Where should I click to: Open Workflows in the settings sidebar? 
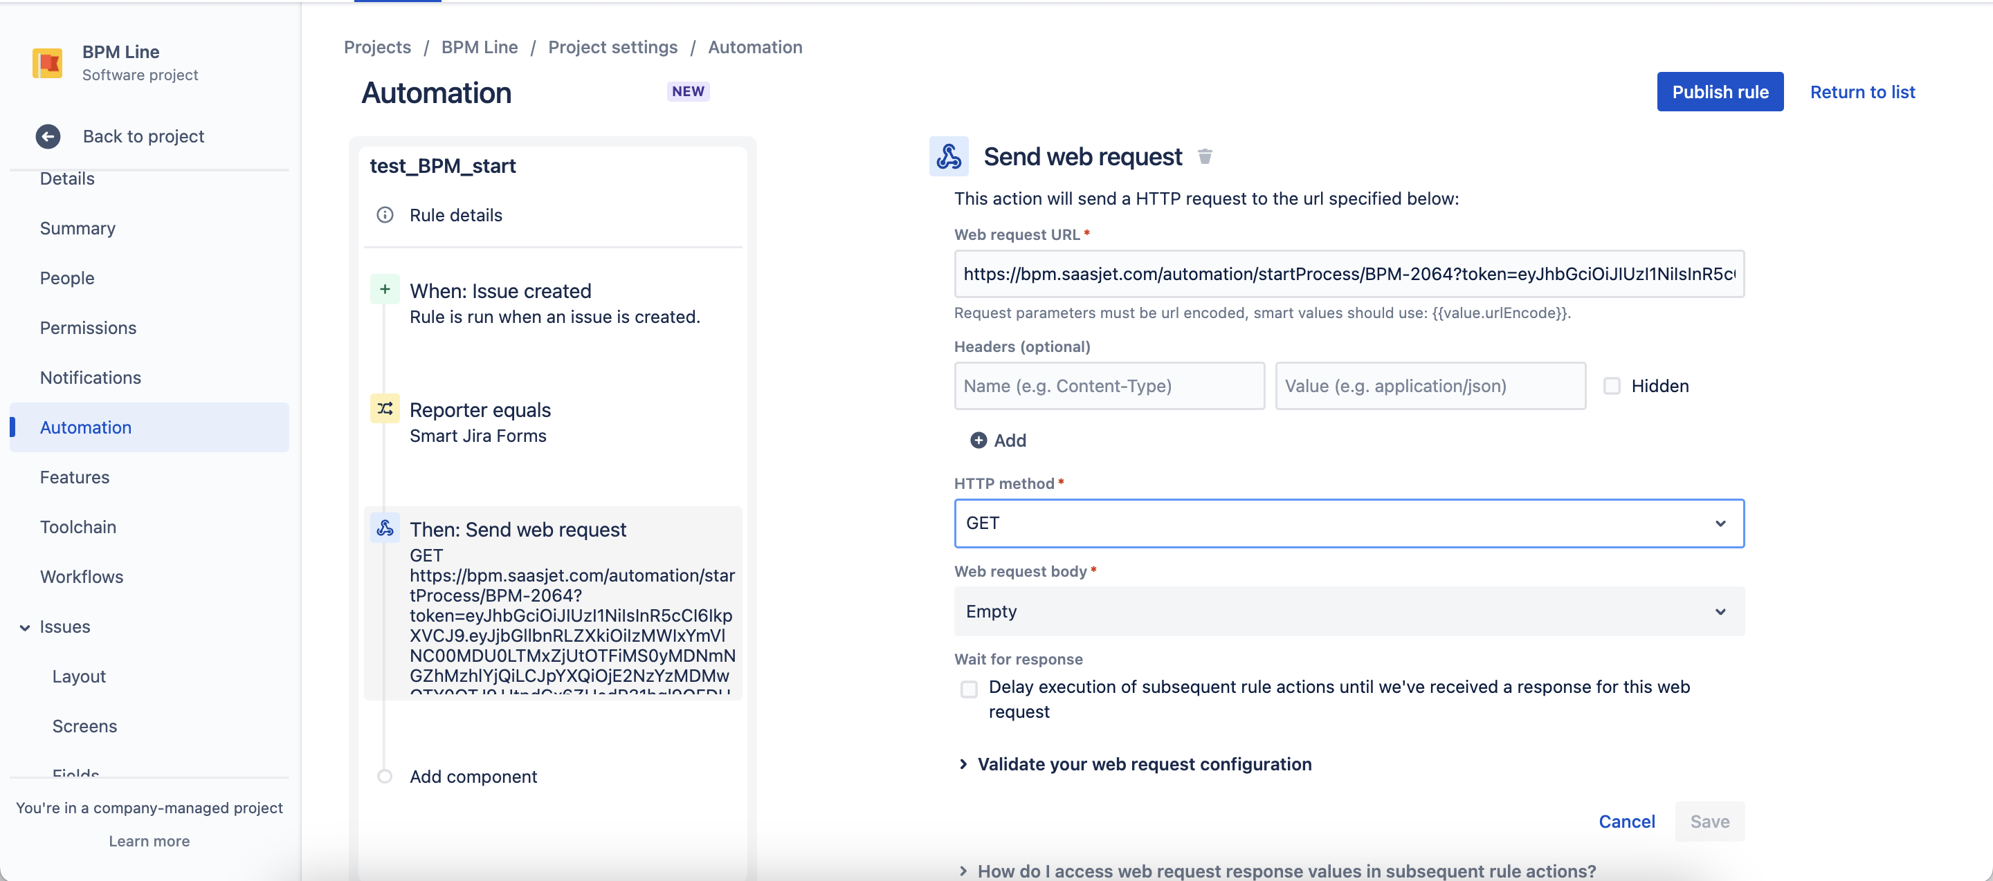81,577
